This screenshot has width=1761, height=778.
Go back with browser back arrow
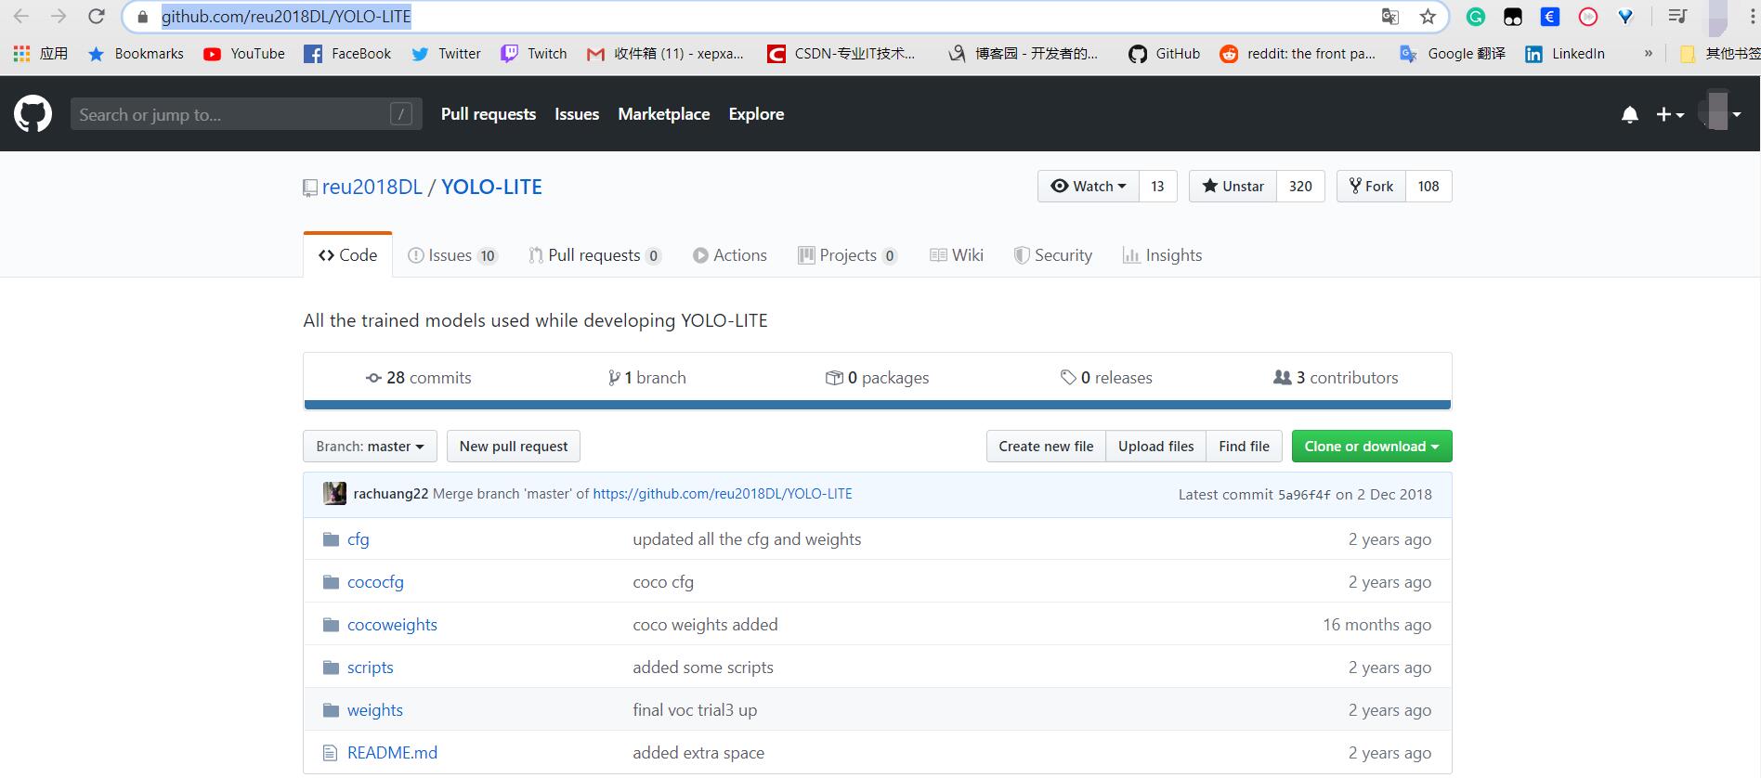click(20, 16)
